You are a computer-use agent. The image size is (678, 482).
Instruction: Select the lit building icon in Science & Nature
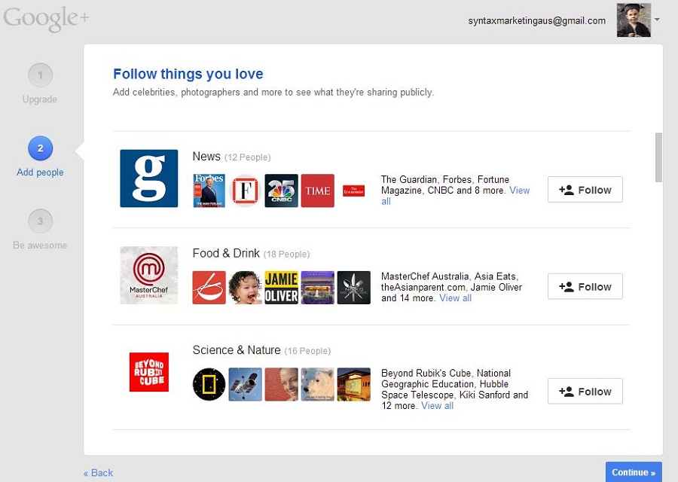coord(354,384)
